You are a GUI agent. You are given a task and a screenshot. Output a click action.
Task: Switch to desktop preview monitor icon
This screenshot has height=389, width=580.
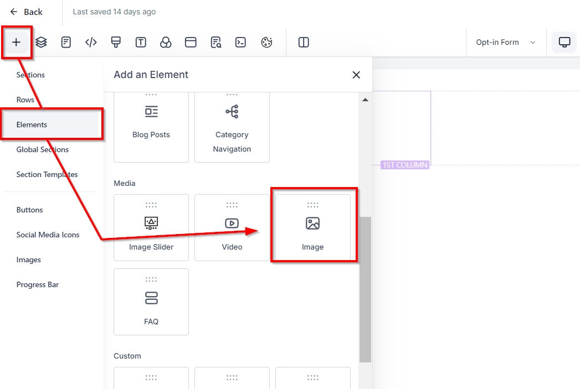564,42
